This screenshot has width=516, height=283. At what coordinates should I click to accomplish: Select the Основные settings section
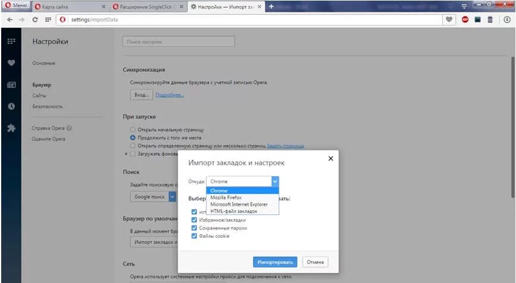click(44, 63)
